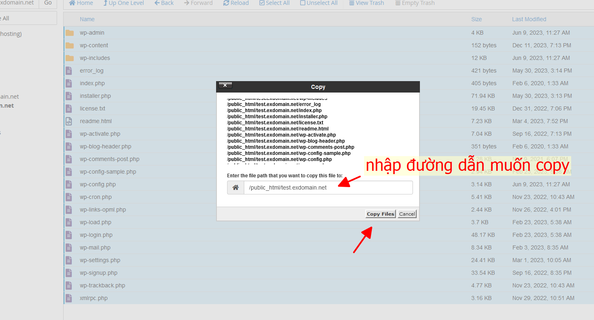This screenshot has width=594, height=320.
Task: Select the wp-mail.php file name
Action: pyautogui.click(x=95, y=247)
